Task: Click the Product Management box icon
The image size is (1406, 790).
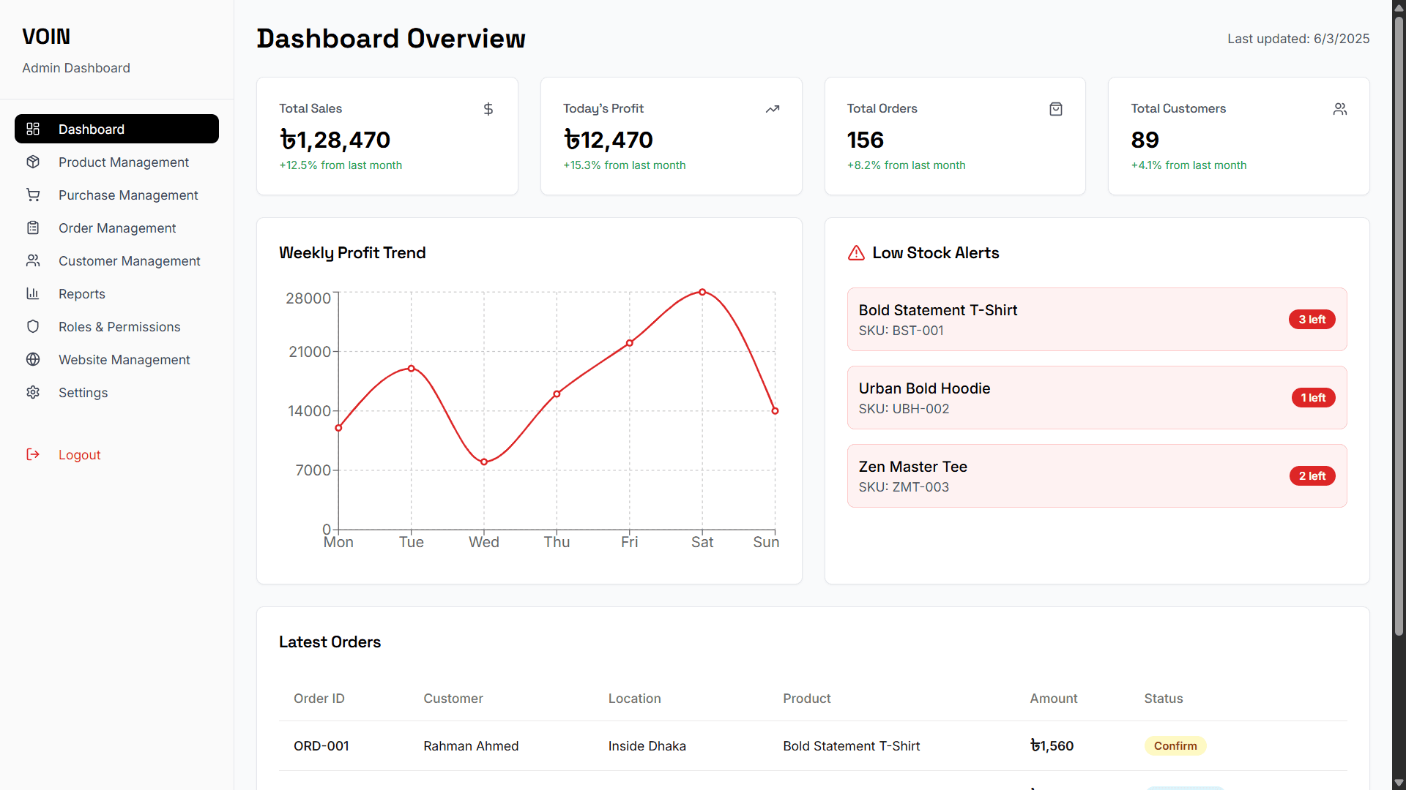Action: click(33, 162)
